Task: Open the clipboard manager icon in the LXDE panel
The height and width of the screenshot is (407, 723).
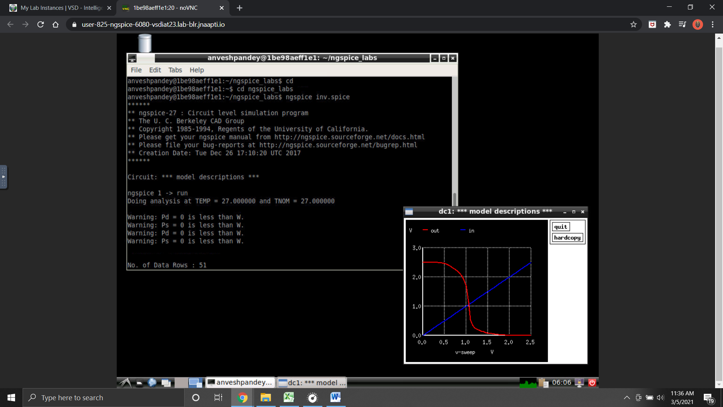Action: point(543,383)
